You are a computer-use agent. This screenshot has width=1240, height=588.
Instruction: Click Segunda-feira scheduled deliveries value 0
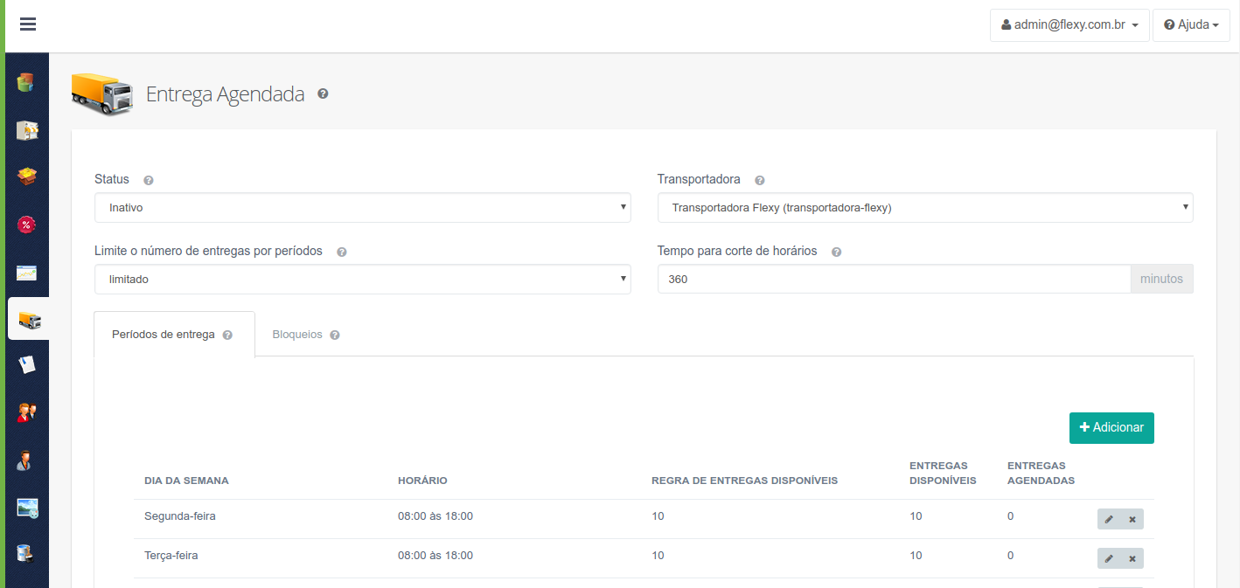pyautogui.click(x=1011, y=516)
